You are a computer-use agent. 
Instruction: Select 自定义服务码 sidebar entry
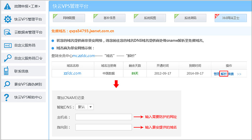[x=24, y=45]
